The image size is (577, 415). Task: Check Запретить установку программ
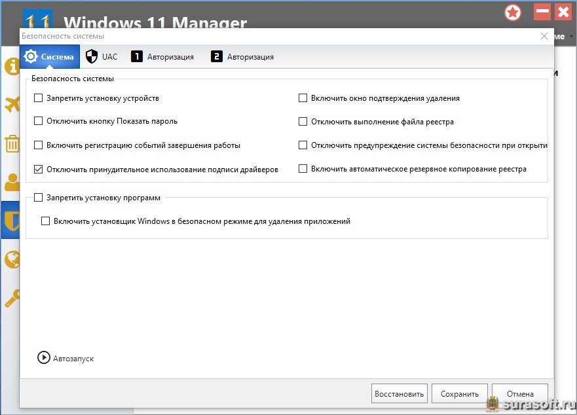(x=38, y=198)
